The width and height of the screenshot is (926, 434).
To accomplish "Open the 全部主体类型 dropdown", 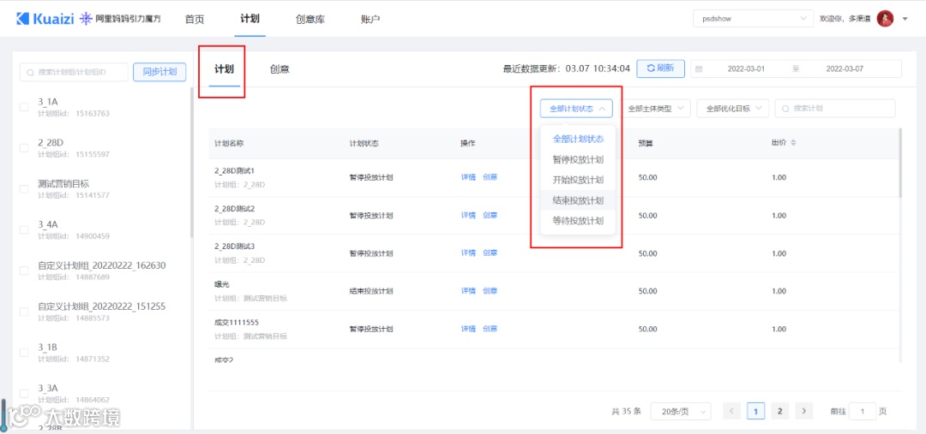I will (656, 109).
